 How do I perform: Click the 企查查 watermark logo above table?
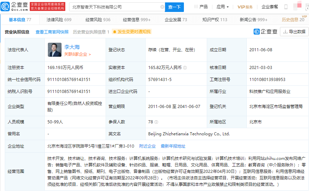point(266,32)
